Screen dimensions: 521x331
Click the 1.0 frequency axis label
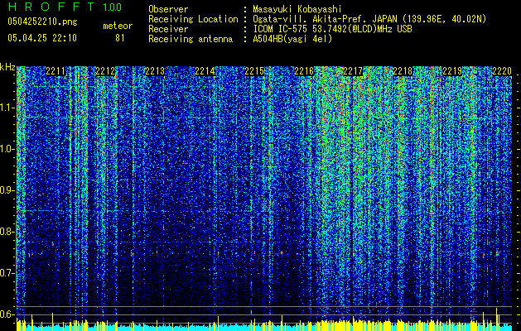point(7,149)
